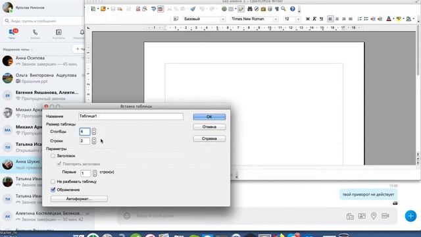Click the Столбцы spinner arrows

[93, 132]
